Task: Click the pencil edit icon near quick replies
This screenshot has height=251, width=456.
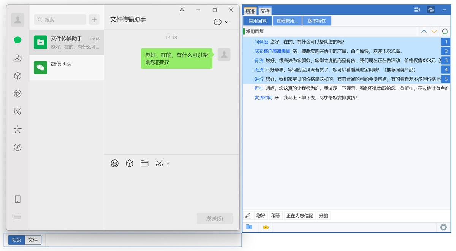Action: 248,215
